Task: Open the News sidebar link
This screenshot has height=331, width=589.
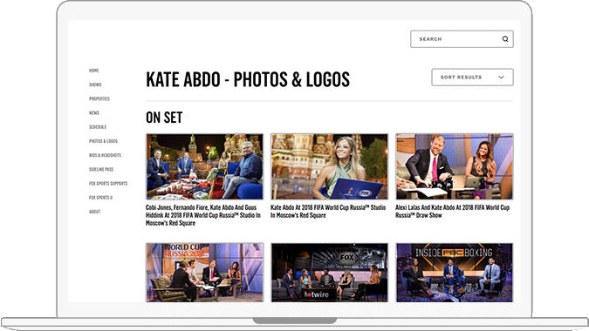Action: pyautogui.click(x=94, y=113)
